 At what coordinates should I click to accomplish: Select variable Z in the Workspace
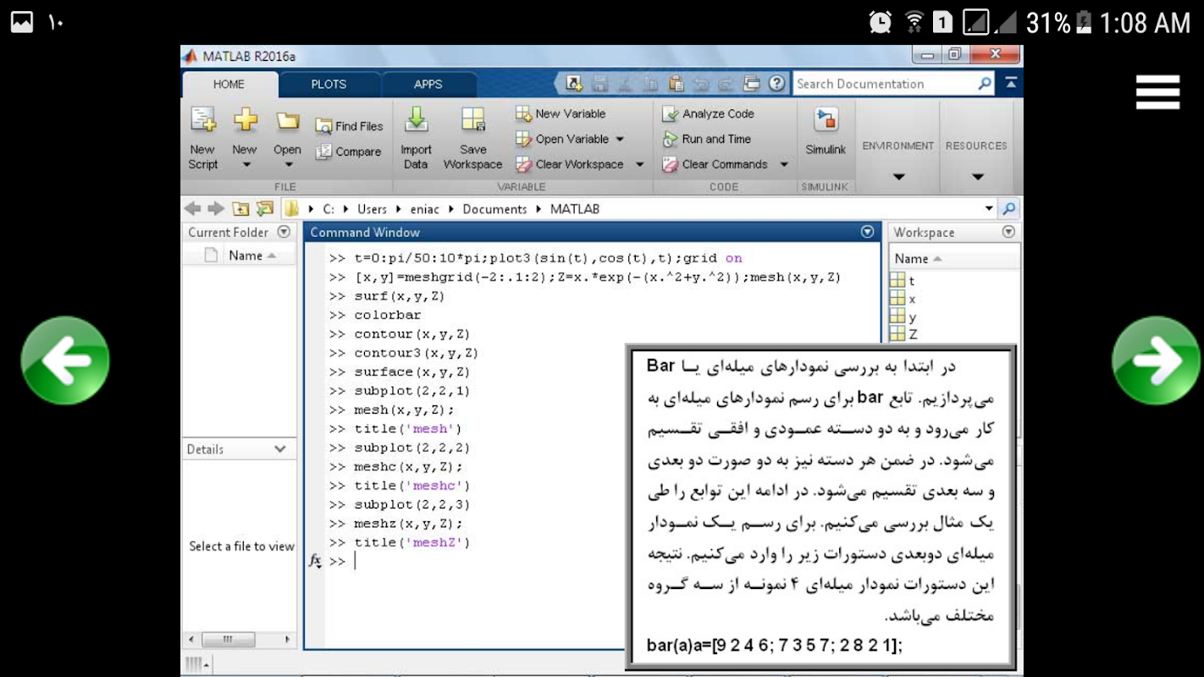pos(903,334)
